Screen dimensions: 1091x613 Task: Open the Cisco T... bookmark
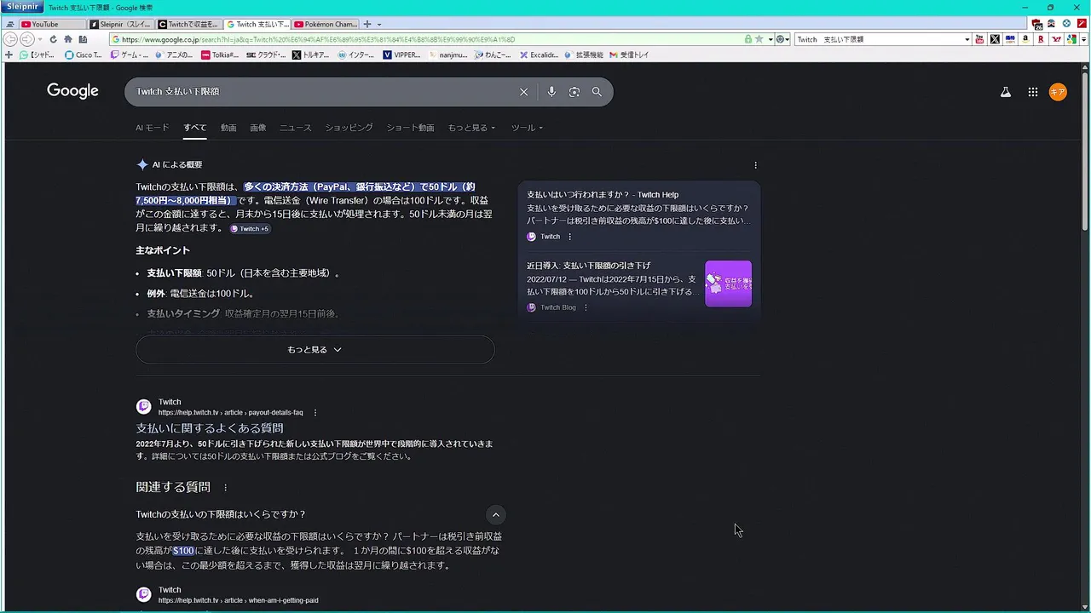tap(84, 54)
